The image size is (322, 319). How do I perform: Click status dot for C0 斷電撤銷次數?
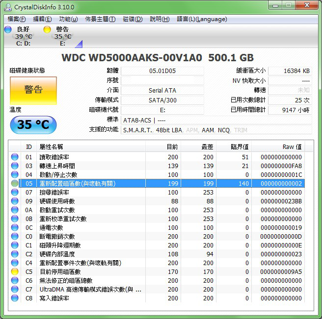click(15, 236)
